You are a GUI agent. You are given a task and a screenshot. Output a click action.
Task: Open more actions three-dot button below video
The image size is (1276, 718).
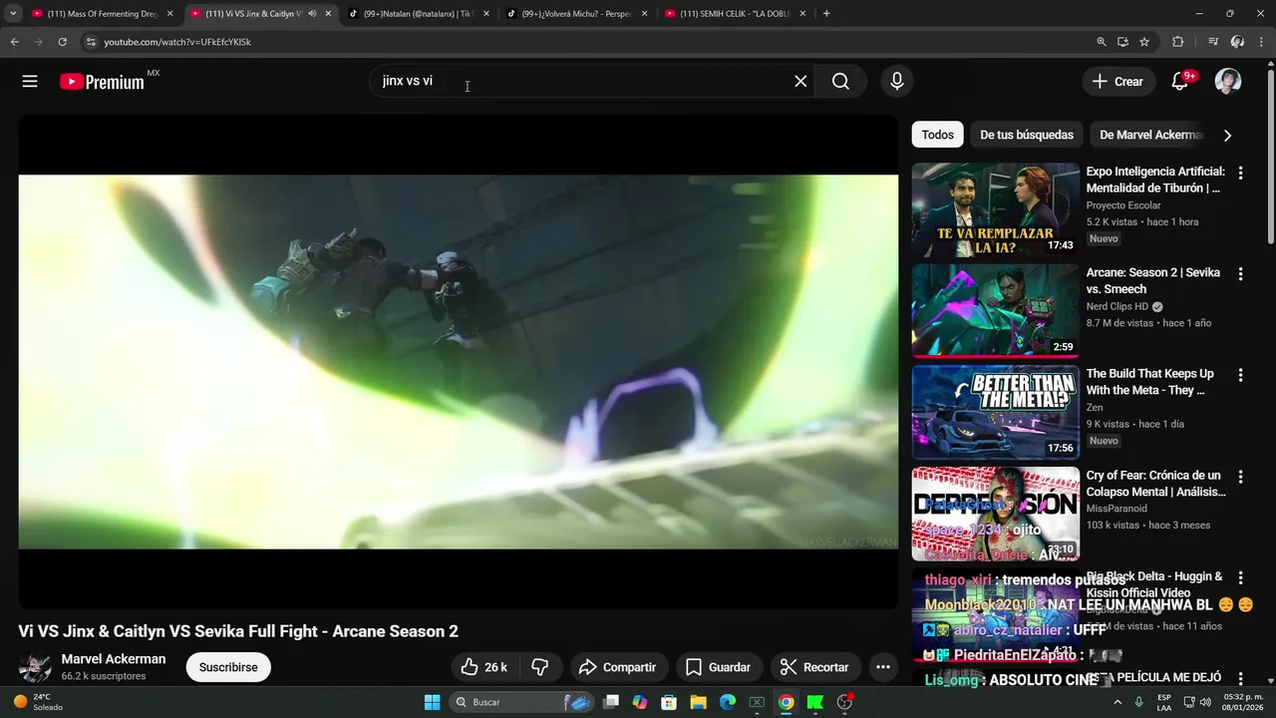point(882,667)
